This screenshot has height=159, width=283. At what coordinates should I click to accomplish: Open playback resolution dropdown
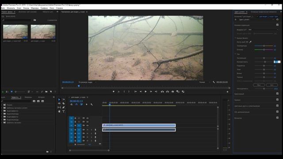pos(204,82)
